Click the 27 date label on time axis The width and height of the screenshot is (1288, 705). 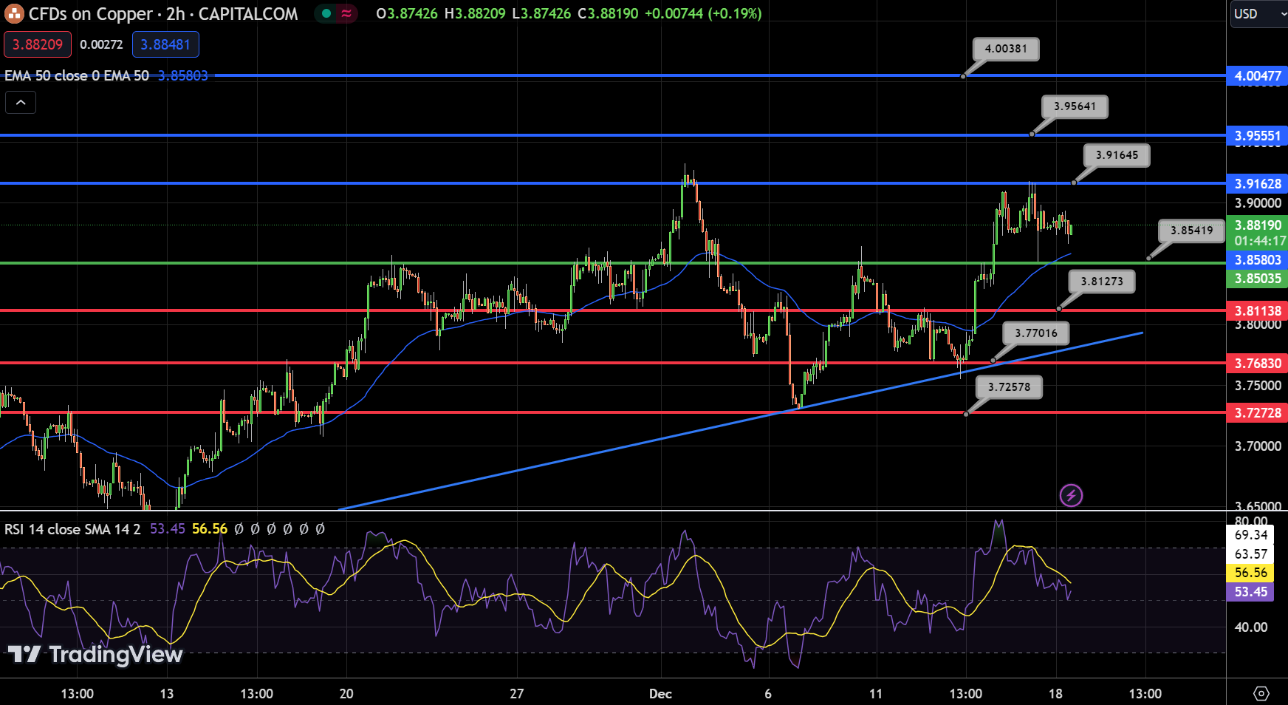pos(516,693)
